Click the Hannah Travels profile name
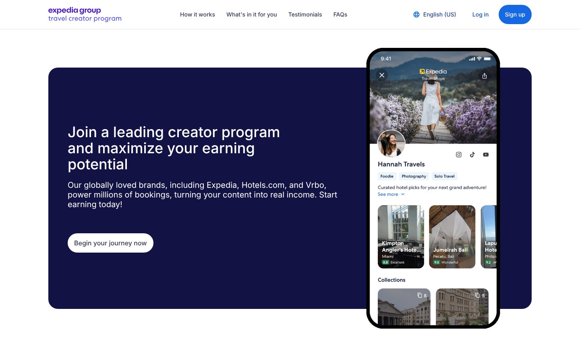Screen dimensions: 580x362 [x=401, y=164]
